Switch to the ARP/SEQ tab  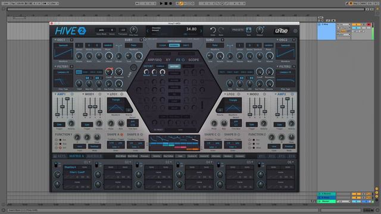coord(155,59)
